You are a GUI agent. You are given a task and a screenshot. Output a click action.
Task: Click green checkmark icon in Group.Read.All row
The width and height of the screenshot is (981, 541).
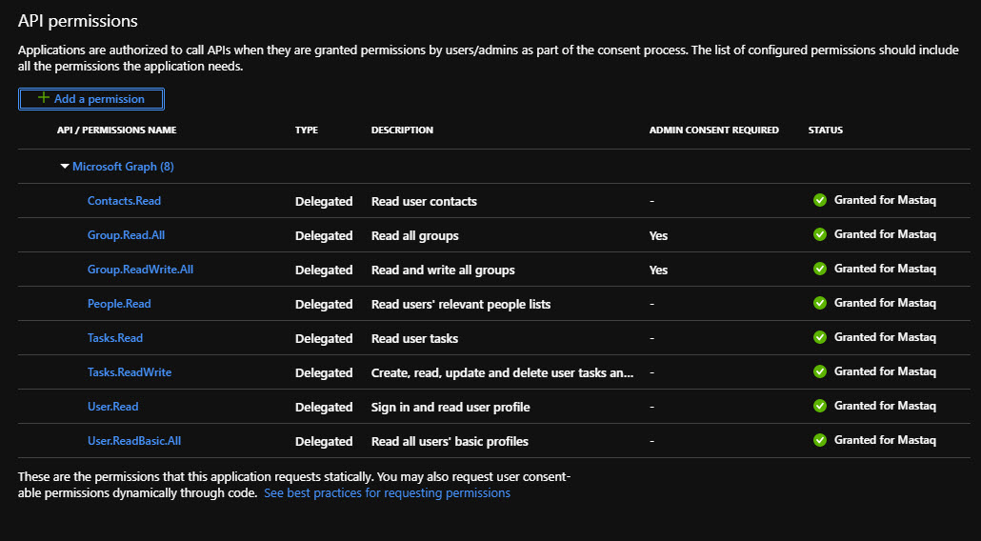click(819, 234)
